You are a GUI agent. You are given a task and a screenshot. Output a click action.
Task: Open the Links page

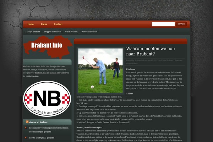tap(44, 24)
